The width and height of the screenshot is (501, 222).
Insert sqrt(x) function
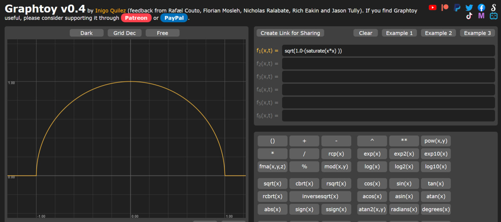coord(272,183)
